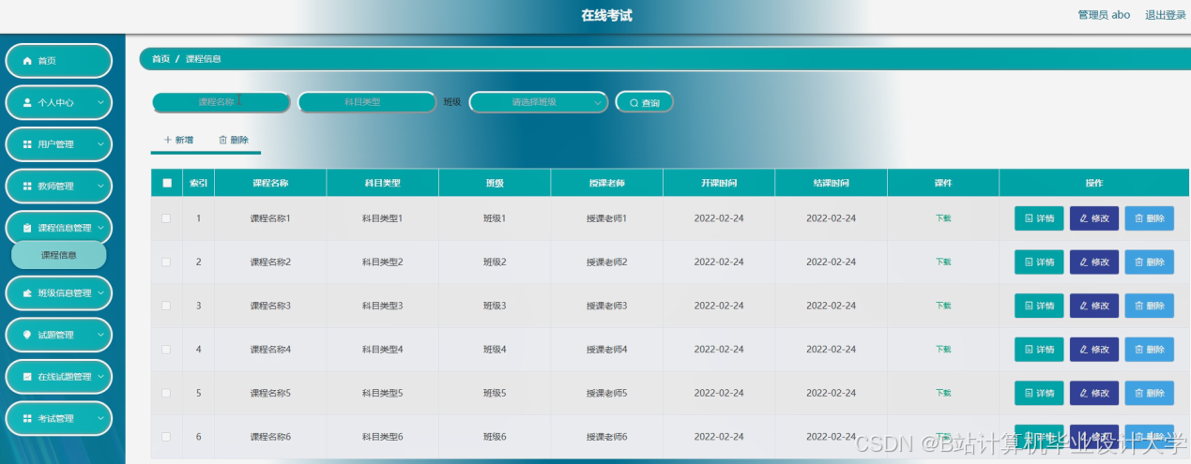This screenshot has width=1191, height=464.
Task: Click the pencil icon in the 课程名称4 row
Action: 1084,350
